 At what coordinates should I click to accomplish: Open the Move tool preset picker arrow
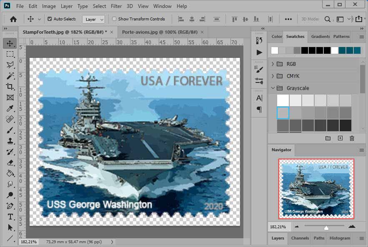pyautogui.click(x=39, y=19)
